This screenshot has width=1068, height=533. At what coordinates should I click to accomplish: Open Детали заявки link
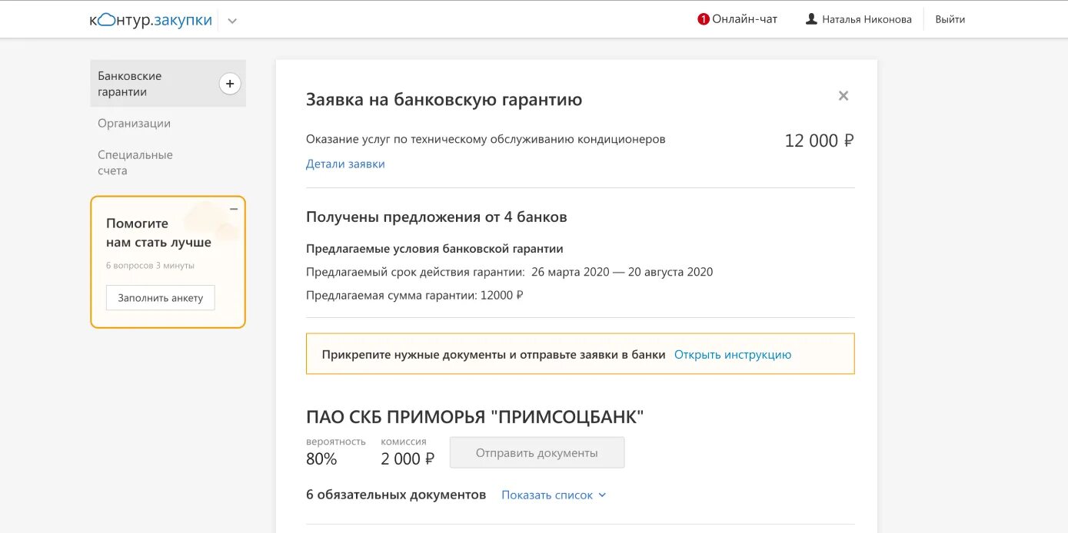pos(345,163)
